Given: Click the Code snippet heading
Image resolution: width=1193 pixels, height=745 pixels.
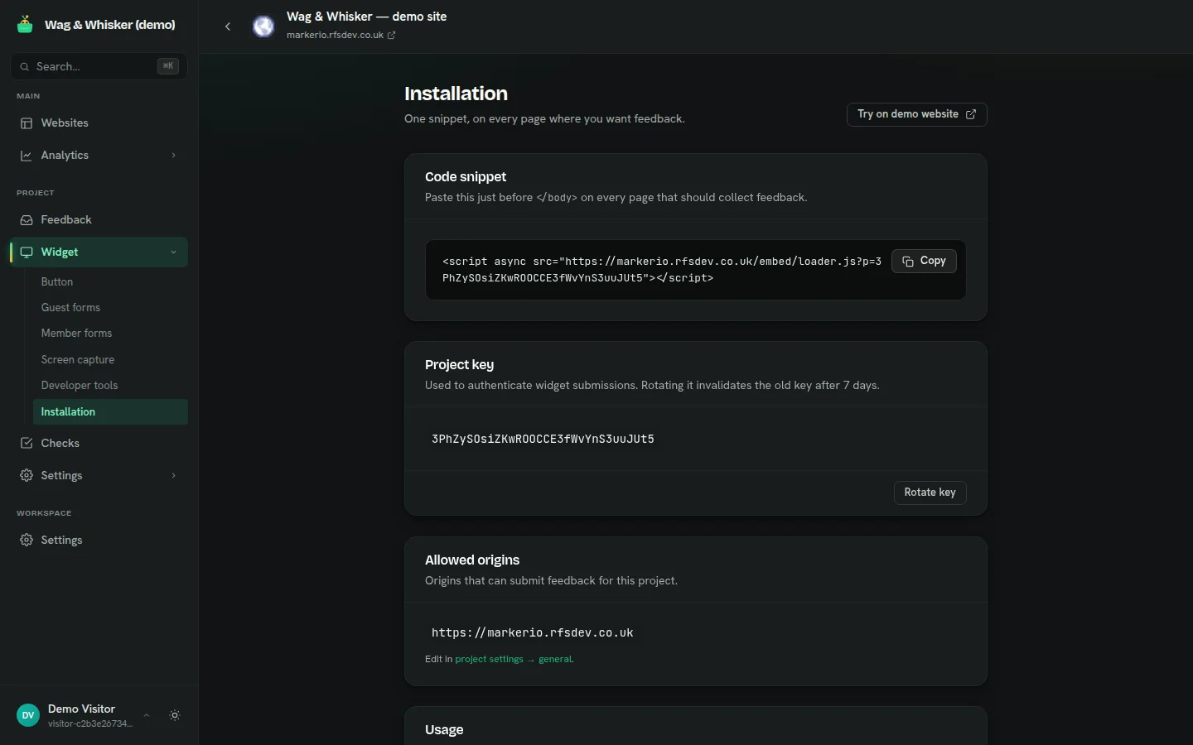Looking at the screenshot, I should 466,177.
